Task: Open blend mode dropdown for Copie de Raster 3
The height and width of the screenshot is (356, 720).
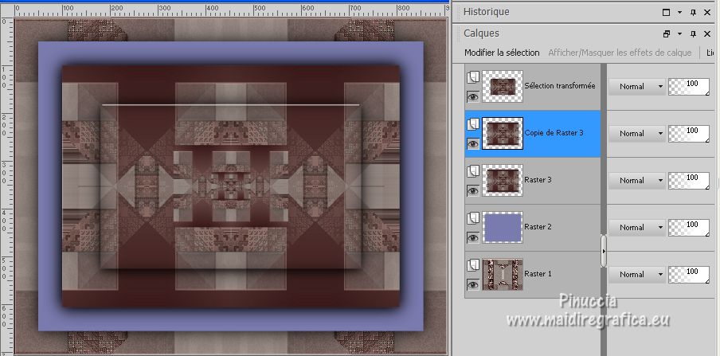Action: [637, 134]
